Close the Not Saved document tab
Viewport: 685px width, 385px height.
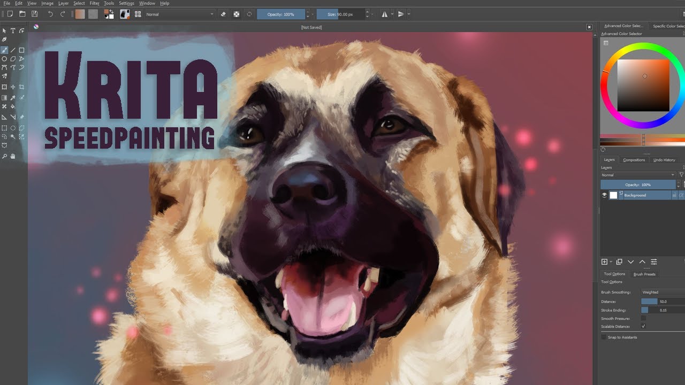click(x=589, y=27)
